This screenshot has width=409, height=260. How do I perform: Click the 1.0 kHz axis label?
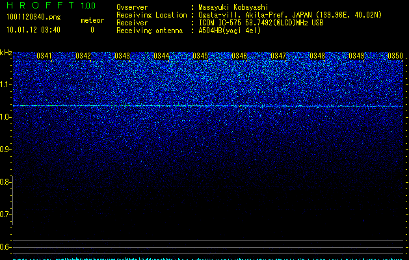pos(5,117)
